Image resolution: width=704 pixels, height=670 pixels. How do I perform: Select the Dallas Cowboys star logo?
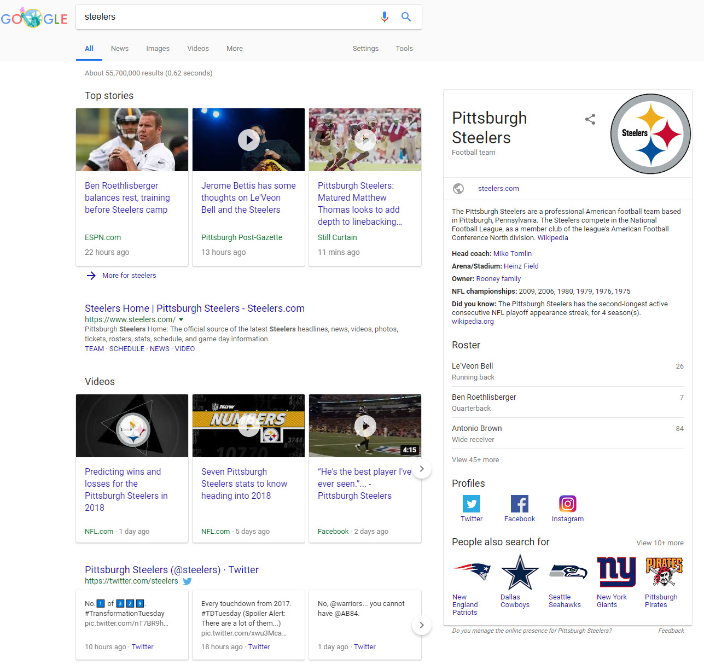(x=520, y=572)
